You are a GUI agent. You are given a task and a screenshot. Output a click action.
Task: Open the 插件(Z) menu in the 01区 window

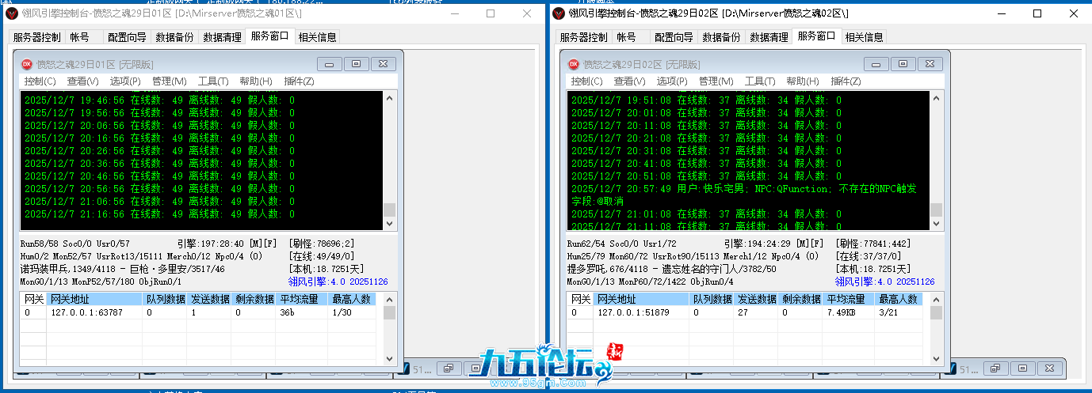tap(299, 81)
